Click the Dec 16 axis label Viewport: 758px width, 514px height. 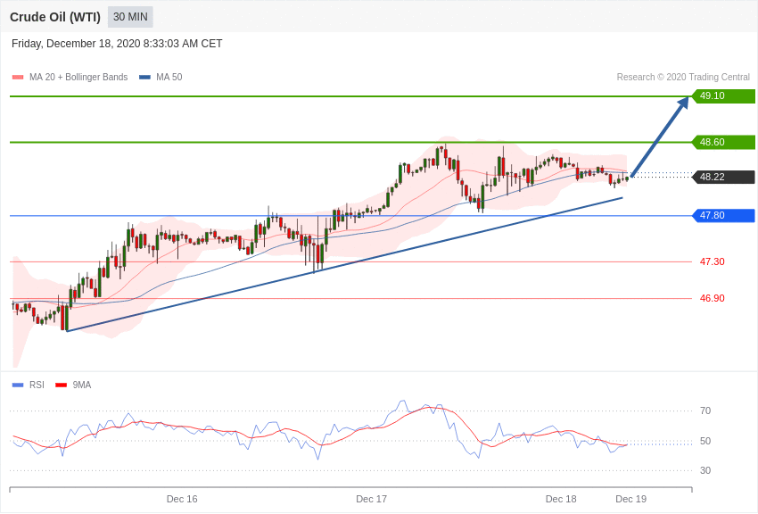pyautogui.click(x=182, y=499)
